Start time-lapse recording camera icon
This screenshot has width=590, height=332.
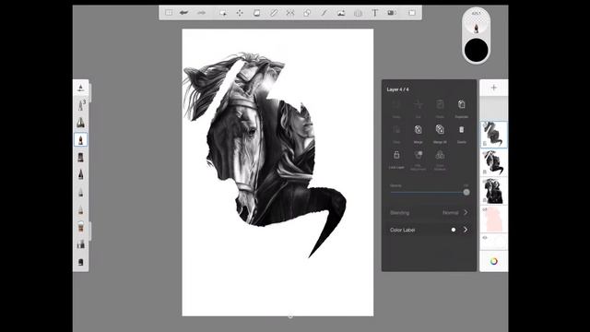coord(392,13)
